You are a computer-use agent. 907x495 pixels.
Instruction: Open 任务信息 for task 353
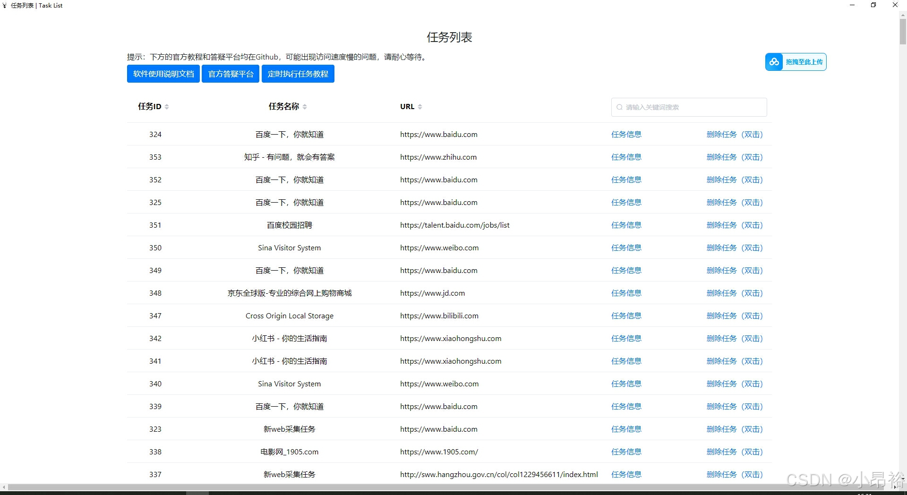626,157
